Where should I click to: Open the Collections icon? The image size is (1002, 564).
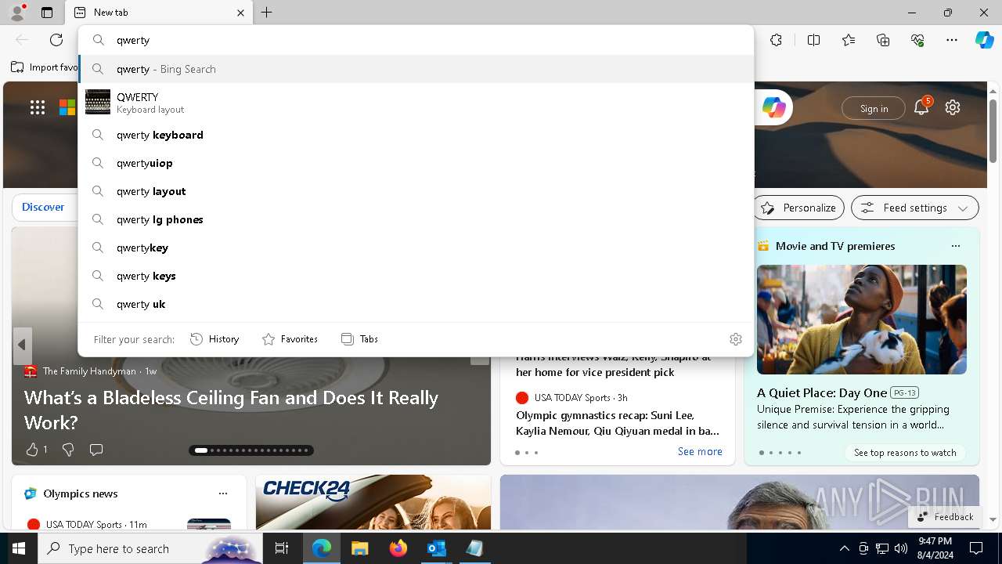883,40
